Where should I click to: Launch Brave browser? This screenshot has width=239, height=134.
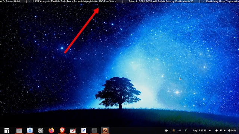point(62,130)
